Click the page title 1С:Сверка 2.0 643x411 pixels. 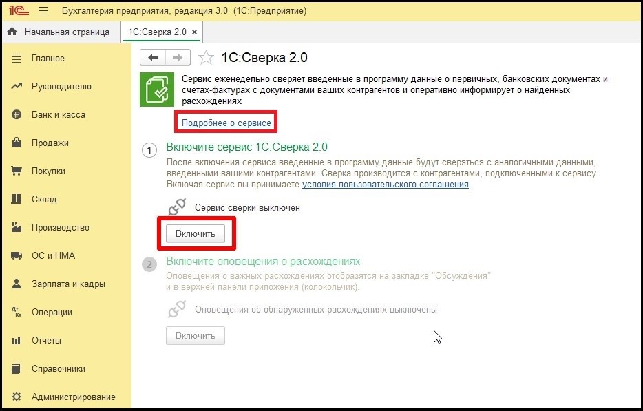click(x=264, y=57)
